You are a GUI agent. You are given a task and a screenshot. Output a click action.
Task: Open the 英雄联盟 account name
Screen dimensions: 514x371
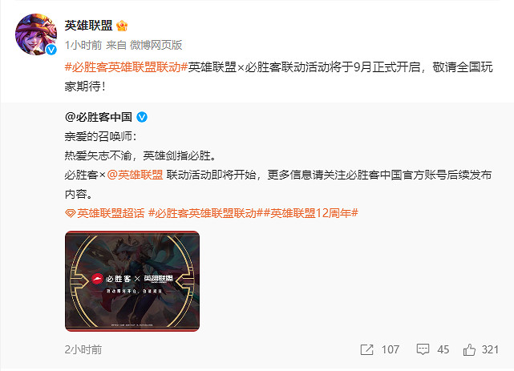pyautogui.click(x=88, y=25)
